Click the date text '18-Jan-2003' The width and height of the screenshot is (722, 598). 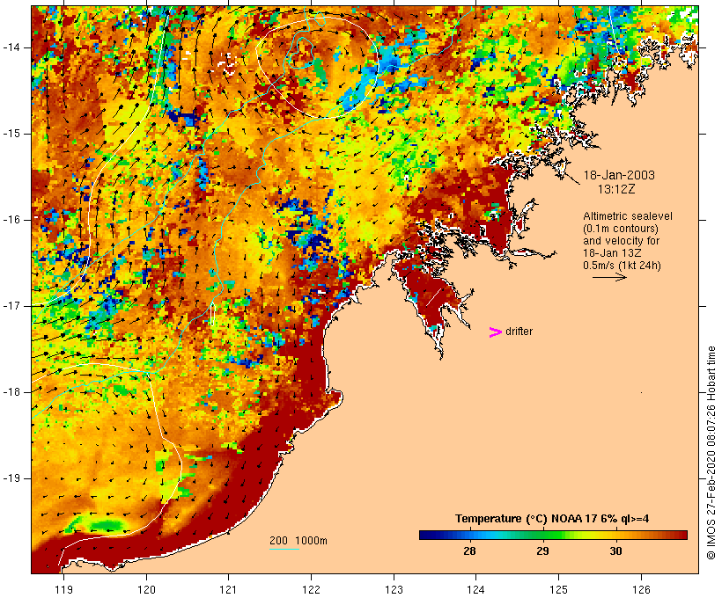click(x=619, y=175)
